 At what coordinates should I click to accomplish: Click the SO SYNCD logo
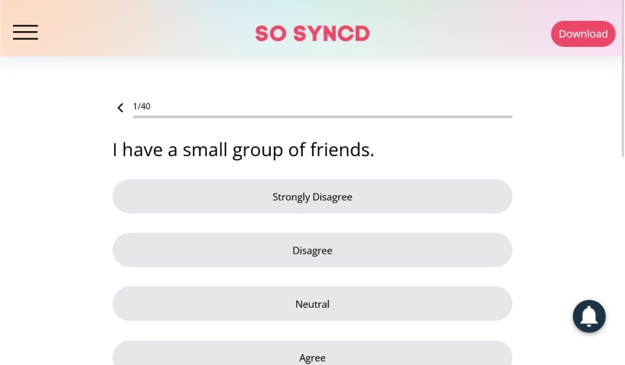tap(312, 34)
